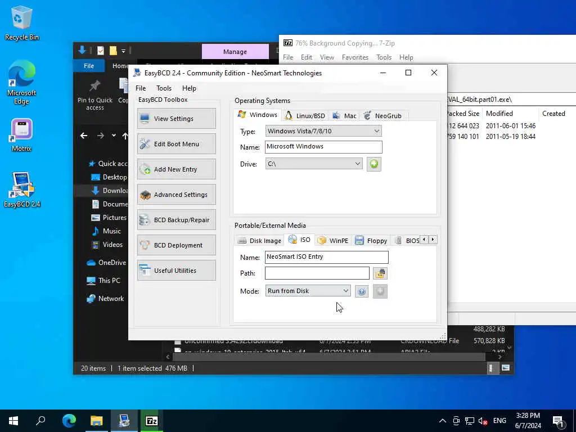576x432 pixels.
Task: Open EasyBCD Tools menu
Action: pyautogui.click(x=164, y=88)
